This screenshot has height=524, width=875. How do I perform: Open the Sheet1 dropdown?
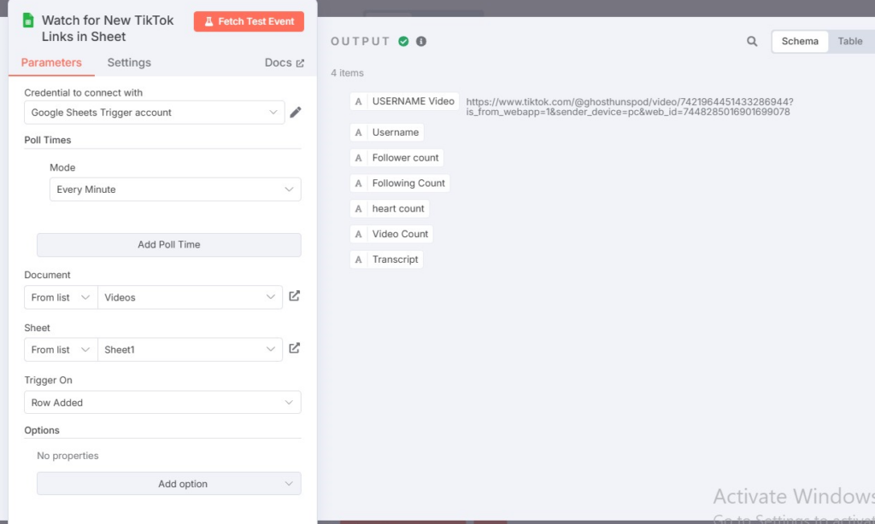pos(190,350)
